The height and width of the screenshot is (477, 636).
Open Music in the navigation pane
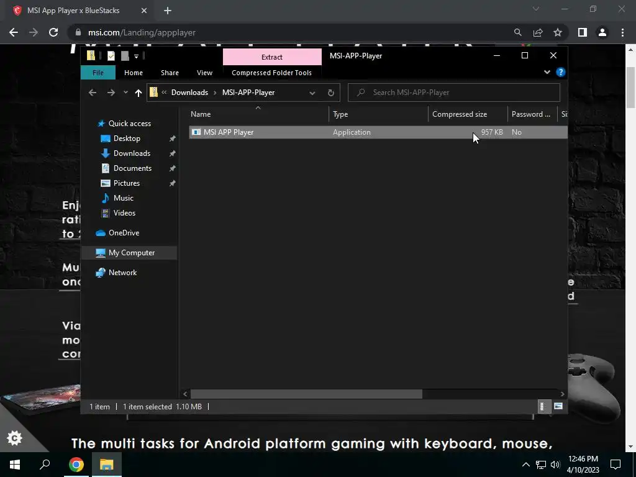124,198
